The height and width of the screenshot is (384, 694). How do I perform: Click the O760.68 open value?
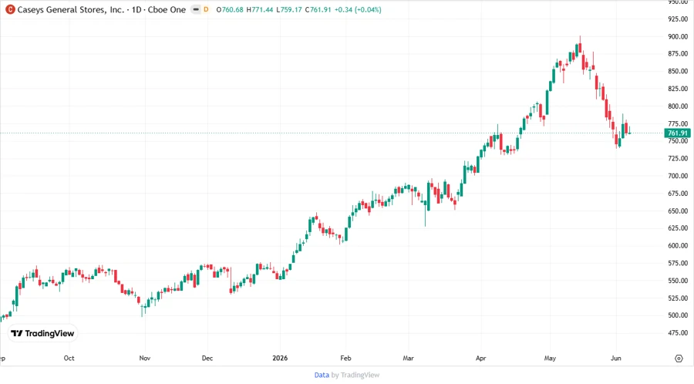click(230, 10)
